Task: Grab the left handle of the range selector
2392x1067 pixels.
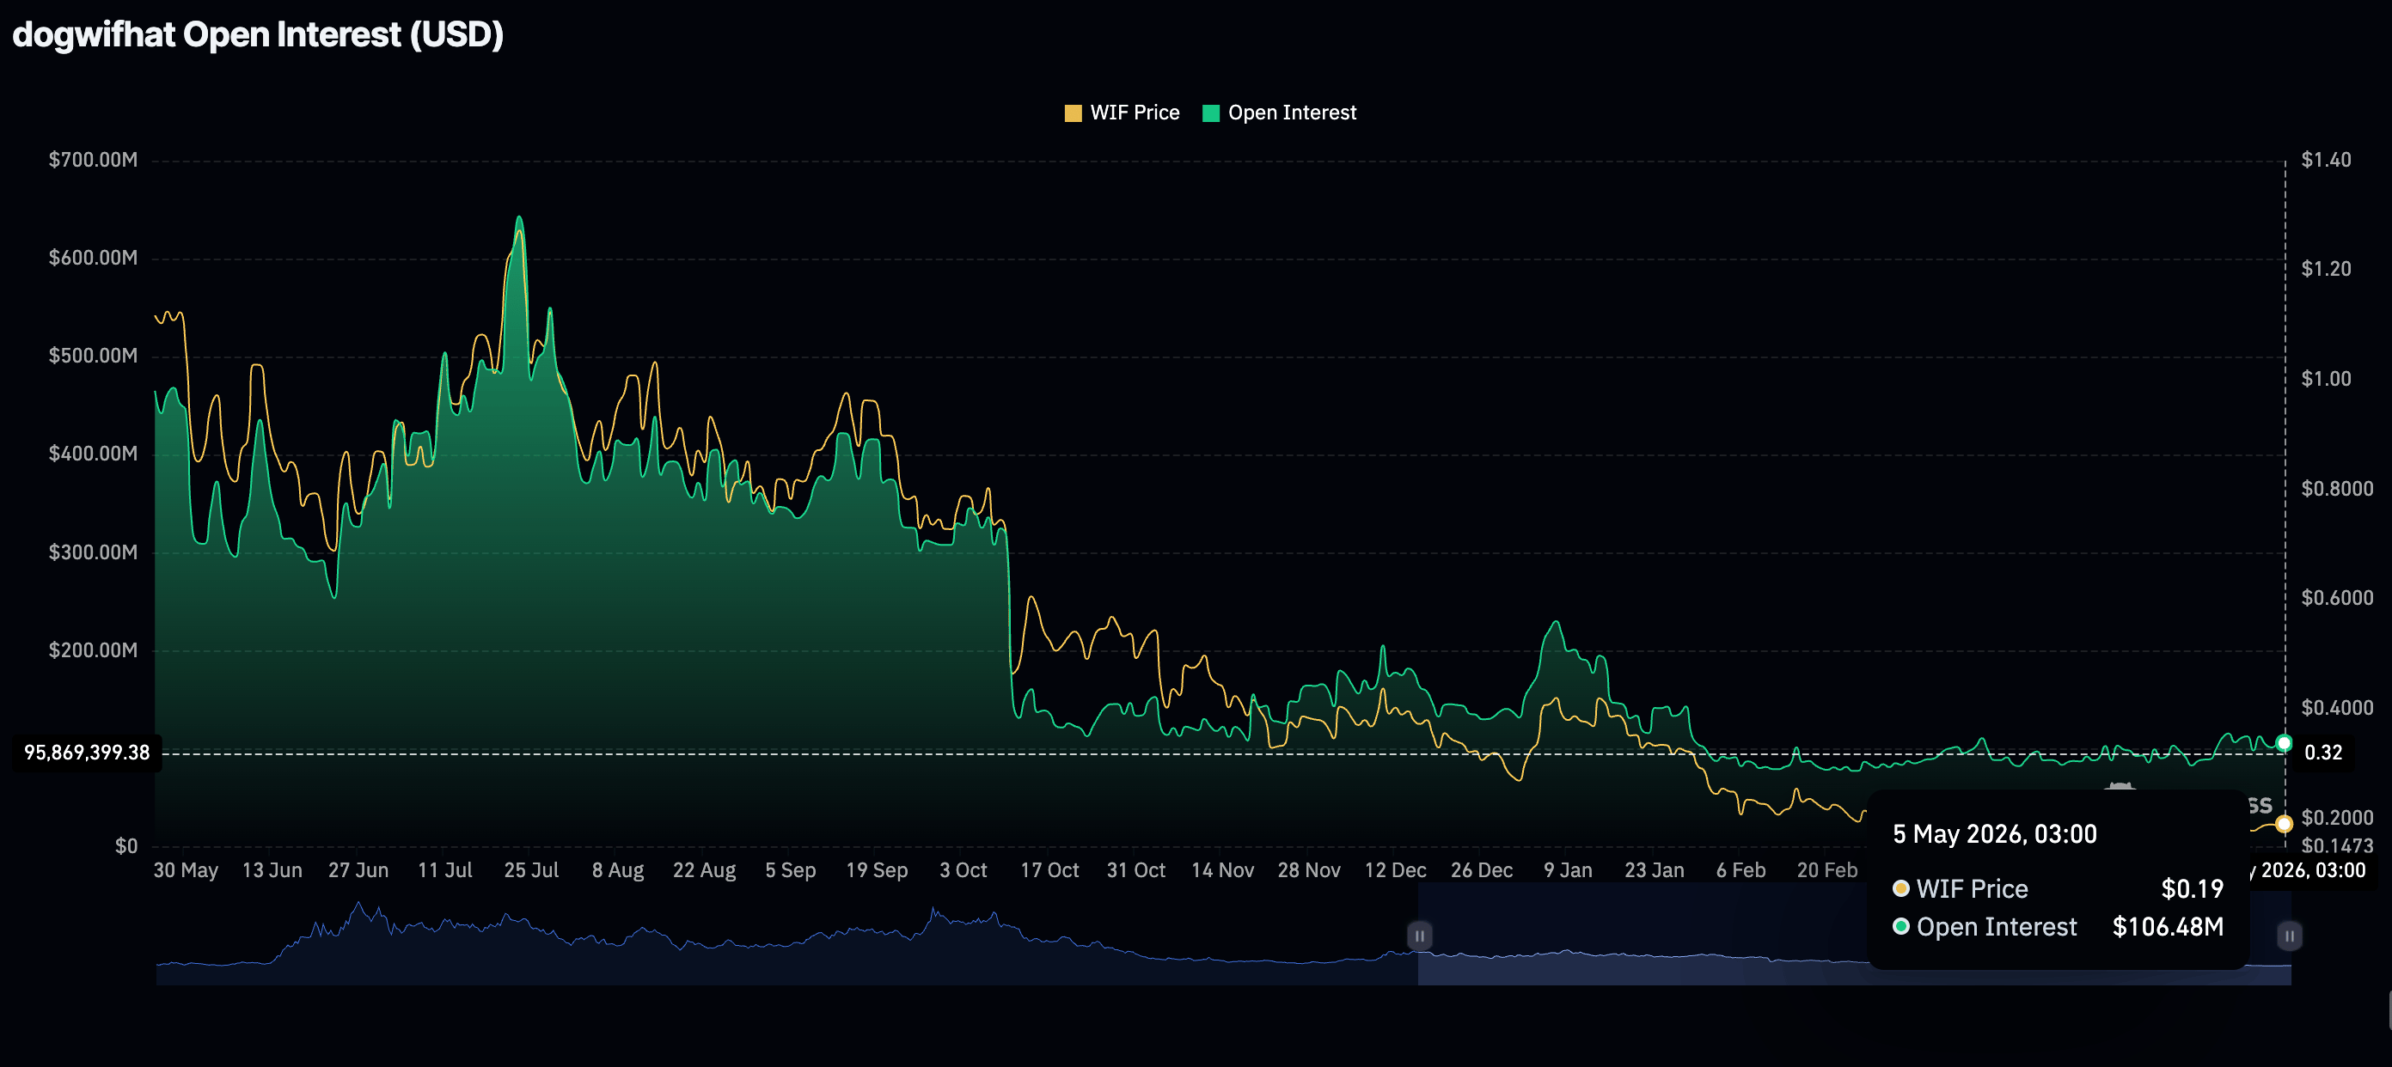Action: click(x=1419, y=936)
